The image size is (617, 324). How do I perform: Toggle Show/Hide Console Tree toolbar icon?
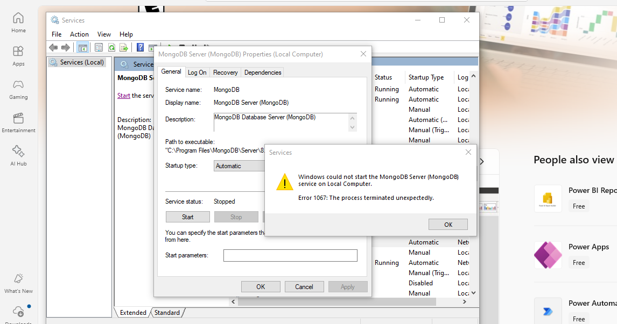click(82, 47)
